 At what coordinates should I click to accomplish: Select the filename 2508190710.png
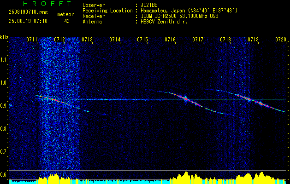[x=28, y=12]
